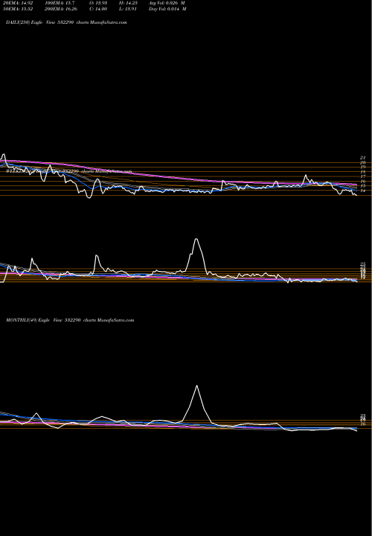Click the high price 'H:' value
372x536 pixels.
[132, 2]
